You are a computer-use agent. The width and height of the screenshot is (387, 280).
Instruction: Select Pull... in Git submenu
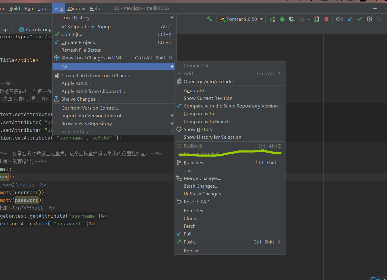(x=230, y=234)
